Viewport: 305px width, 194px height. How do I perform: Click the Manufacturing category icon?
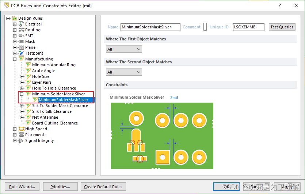[22, 59]
